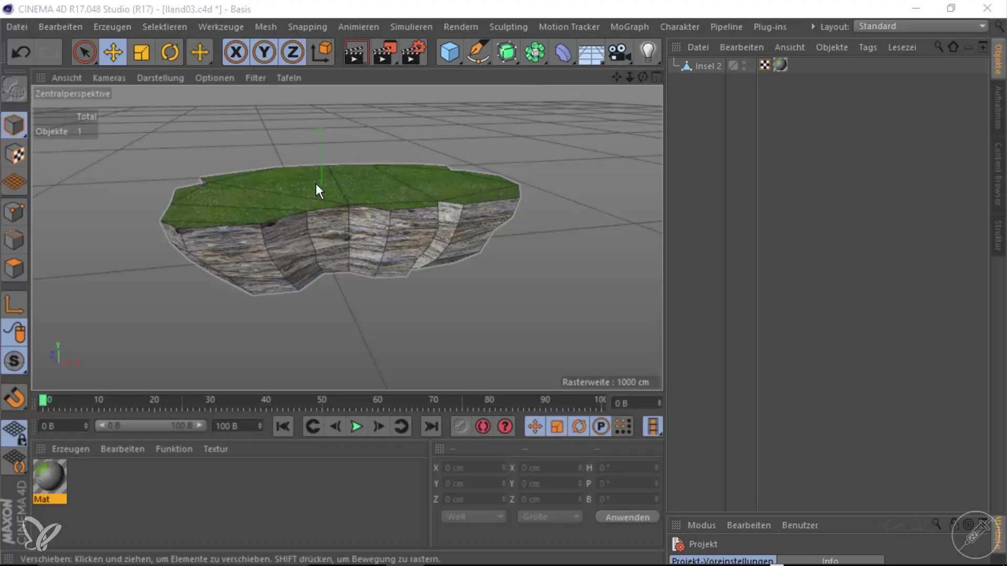The image size is (1007, 566).
Task: Toggle X axis lock
Action: click(235, 52)
